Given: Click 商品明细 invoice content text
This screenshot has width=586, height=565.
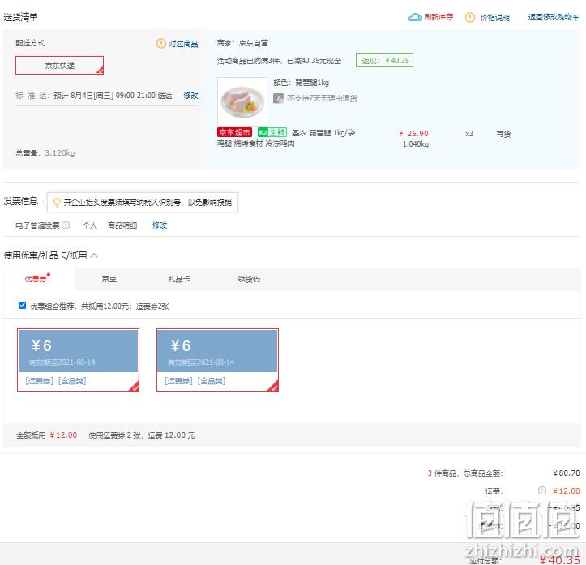Looking at the screenshot, I should pyautogui.click(x=122, y=225).
